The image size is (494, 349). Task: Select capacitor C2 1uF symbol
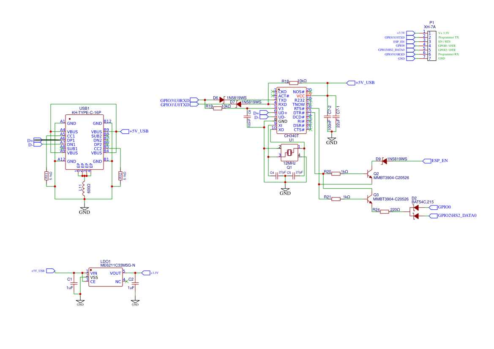tap(135, 284)
